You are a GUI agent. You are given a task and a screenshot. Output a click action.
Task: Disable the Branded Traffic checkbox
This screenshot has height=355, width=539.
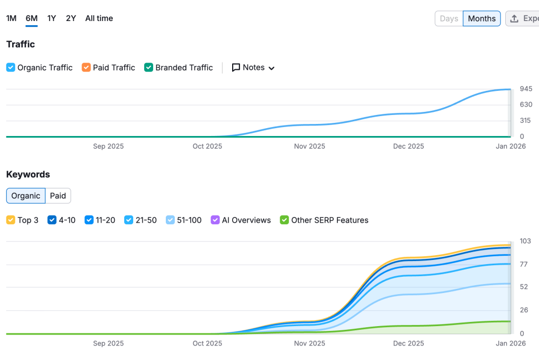tap(148, 68)
